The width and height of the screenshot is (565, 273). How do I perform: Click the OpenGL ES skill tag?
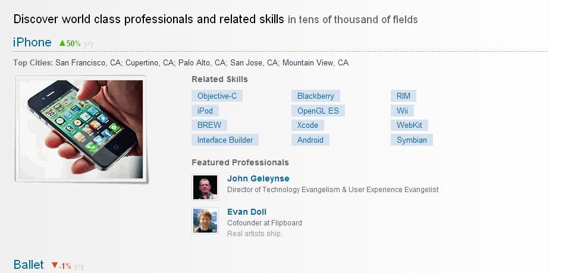coord(318,111)
